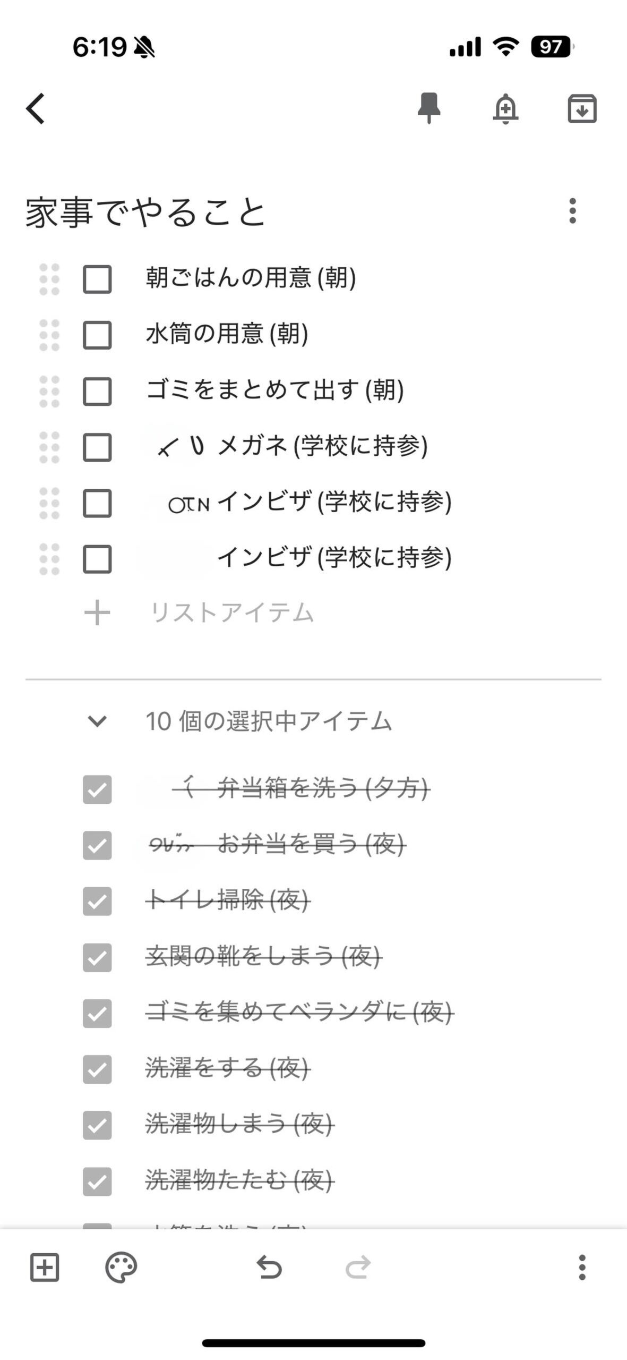The width and height of the screenshot is (627, 1360).
Task: Open the add-content plus box icon
Action: (x=44, y=1267)
